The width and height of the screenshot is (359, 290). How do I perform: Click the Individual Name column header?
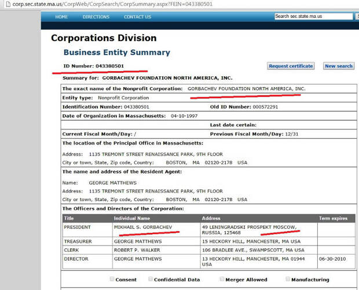tap(156, 218)
